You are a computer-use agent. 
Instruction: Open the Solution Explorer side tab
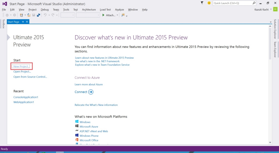[x=275, y=29]
